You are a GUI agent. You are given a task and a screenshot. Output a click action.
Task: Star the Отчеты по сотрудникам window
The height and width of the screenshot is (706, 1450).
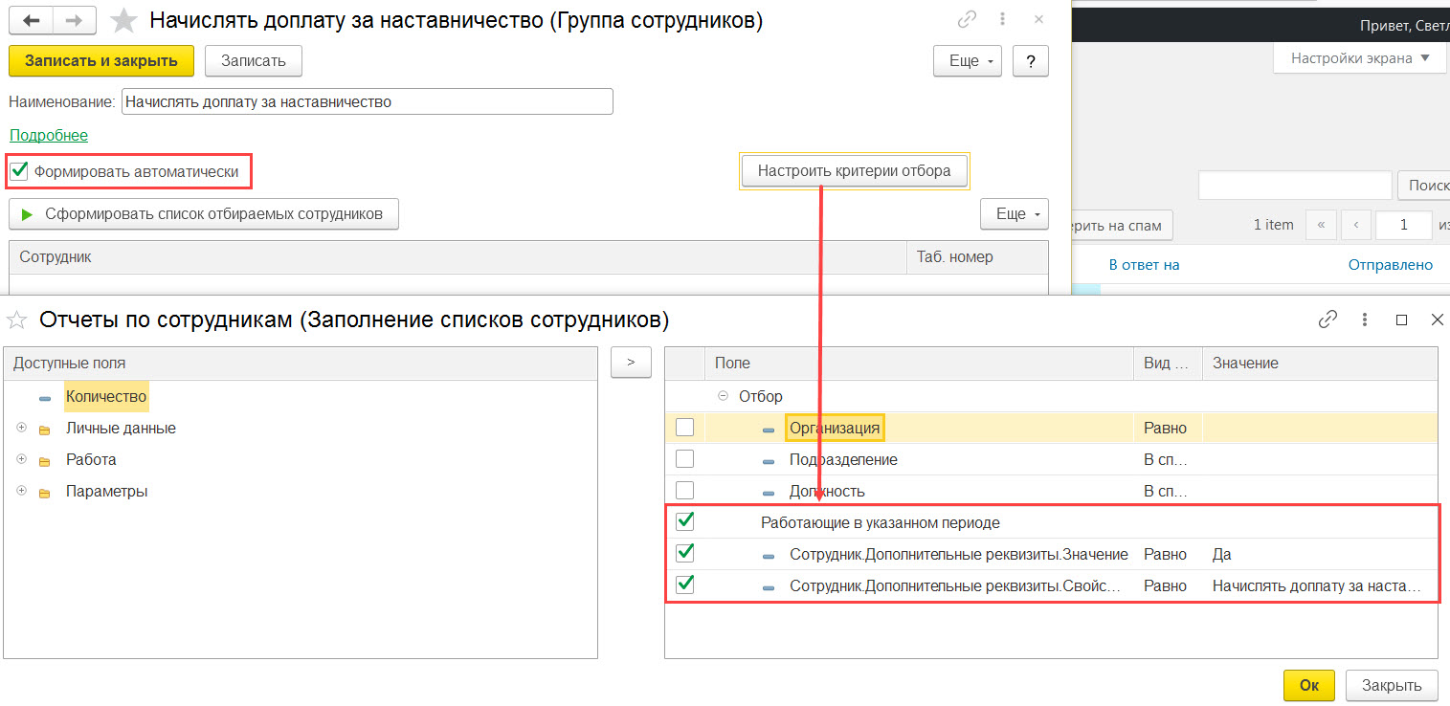16,320
